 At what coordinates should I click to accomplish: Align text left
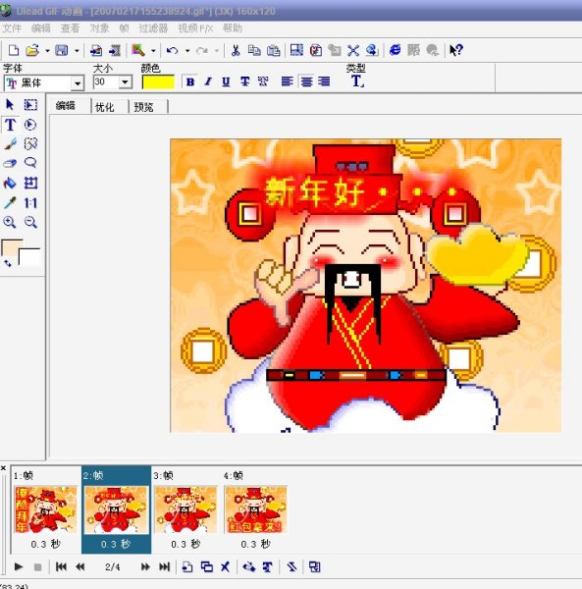pyautogui.click(x=287, y=81)
